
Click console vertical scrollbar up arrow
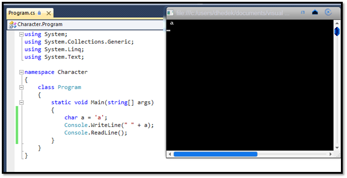click(337, 23)
